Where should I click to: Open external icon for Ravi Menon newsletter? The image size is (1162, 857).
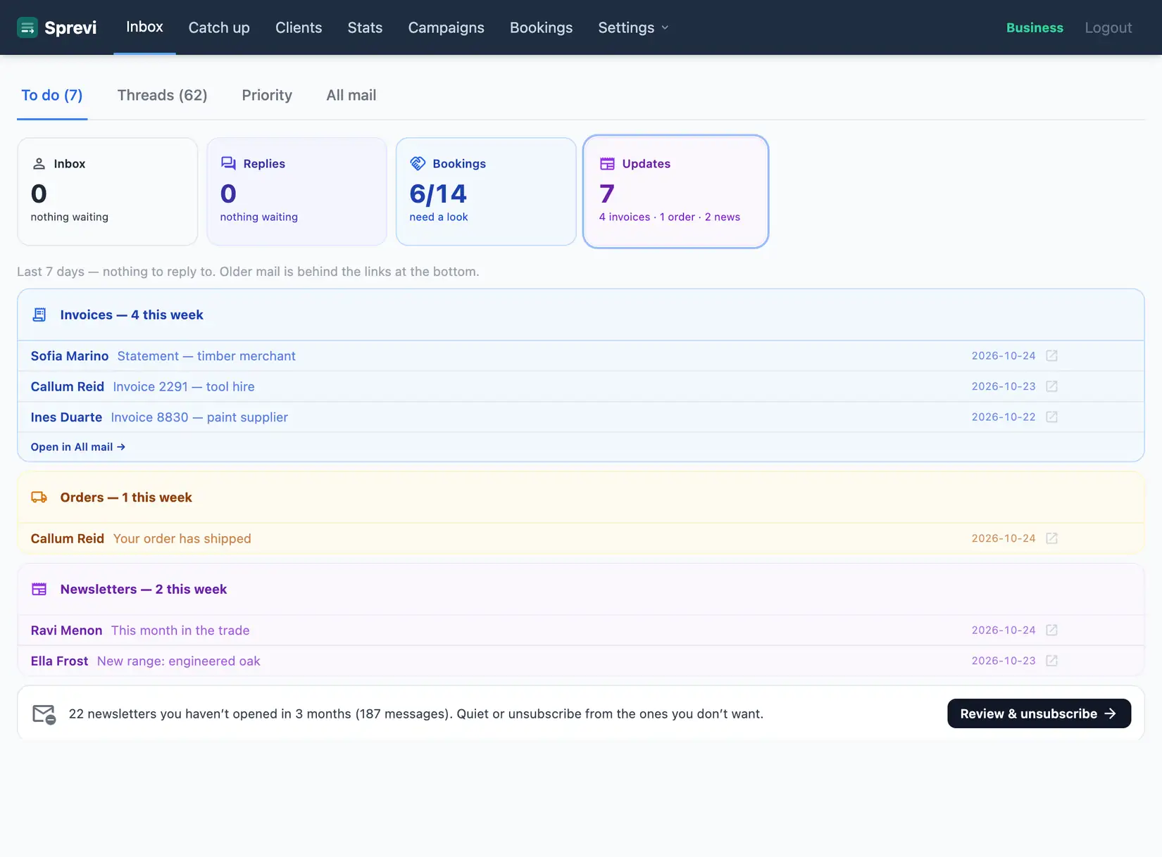pos(1051,630)
